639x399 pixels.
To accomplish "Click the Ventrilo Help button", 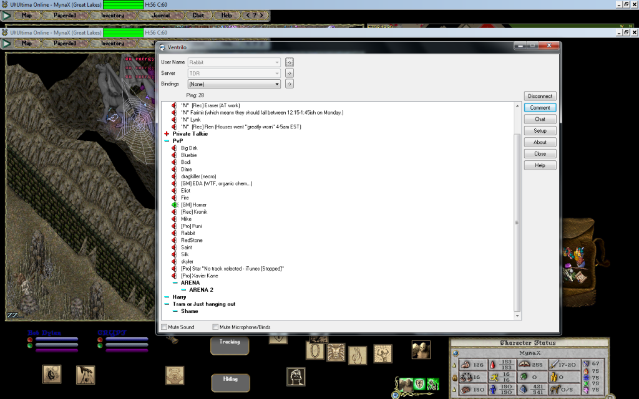I will click(540, 165).
